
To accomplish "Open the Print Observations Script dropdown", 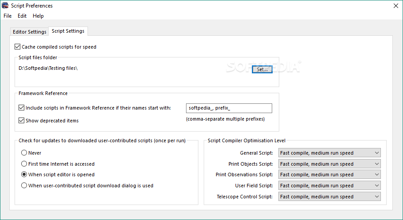I will click(330, 174).
